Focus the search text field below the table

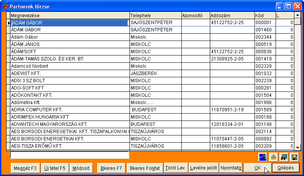(70, 155)
